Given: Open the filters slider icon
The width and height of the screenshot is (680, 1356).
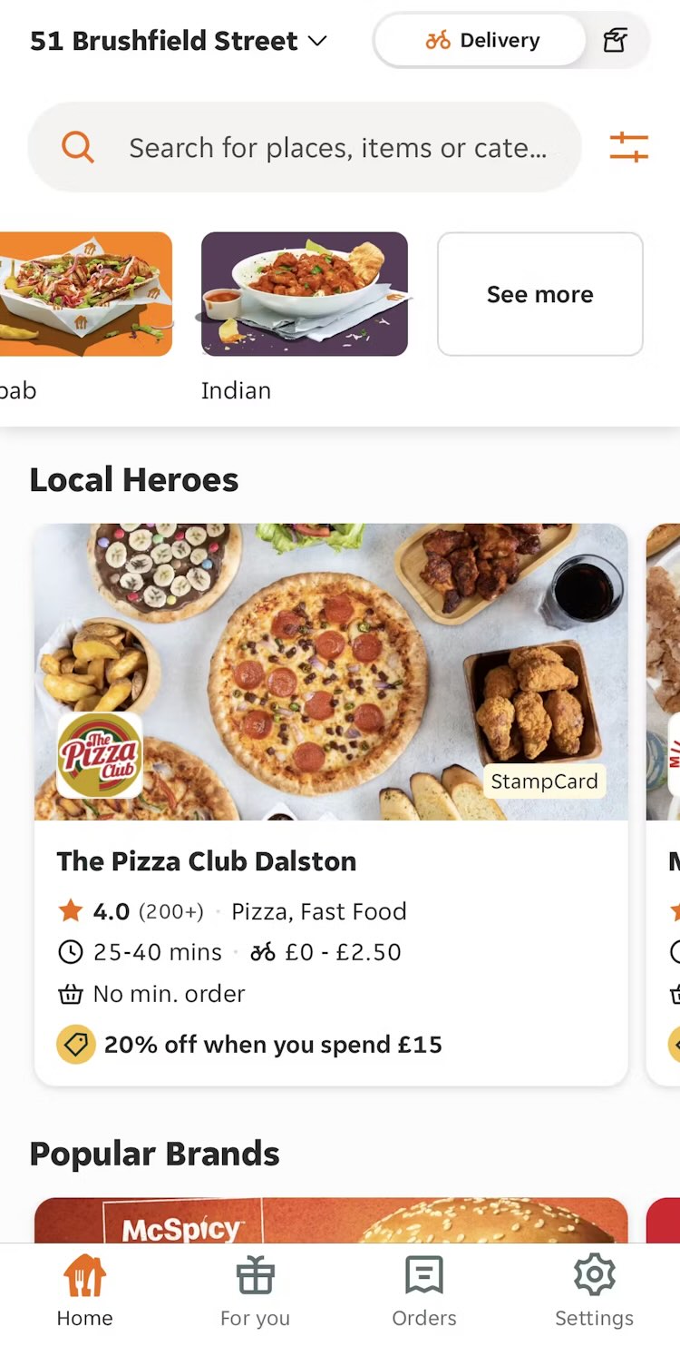Looking at the screenshot, I should [628, 147].
